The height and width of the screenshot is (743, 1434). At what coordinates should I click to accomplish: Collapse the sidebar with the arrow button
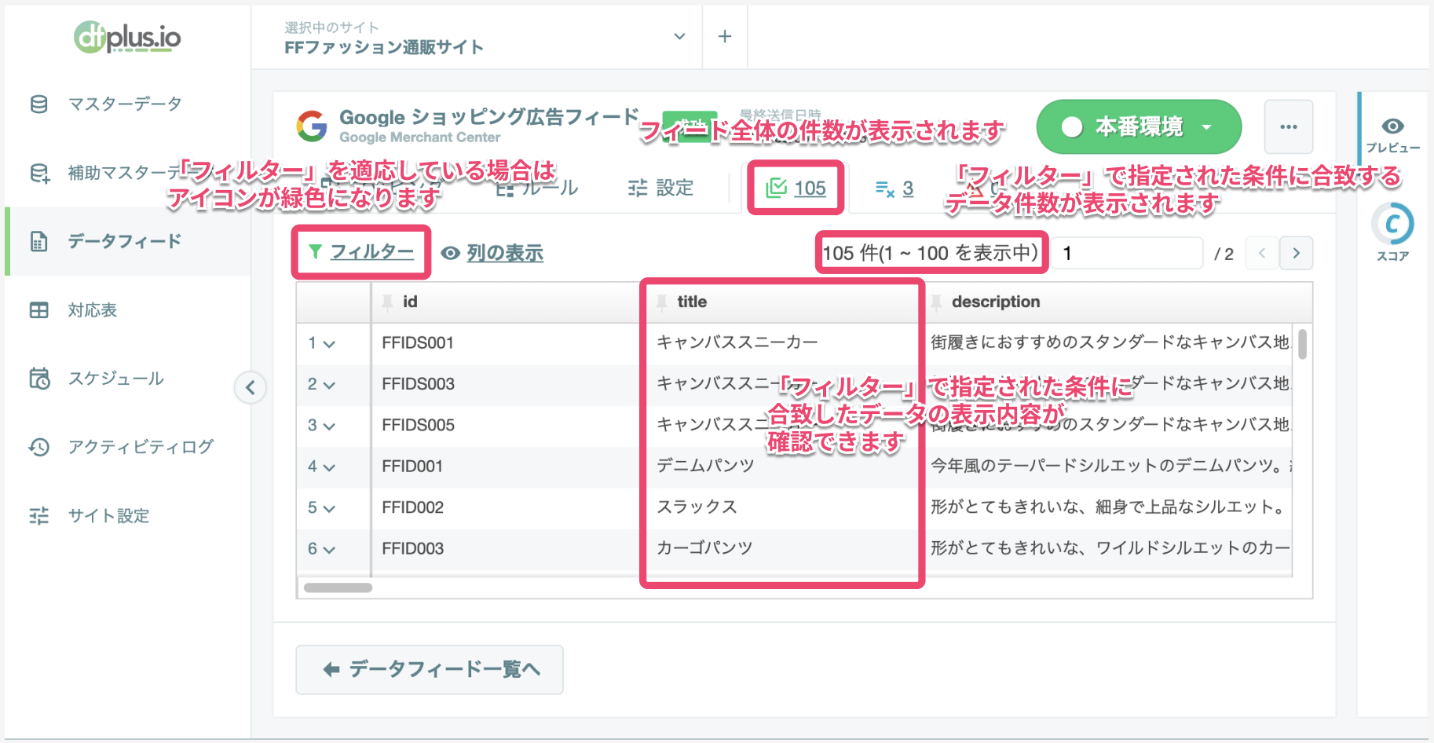[251, 387]
